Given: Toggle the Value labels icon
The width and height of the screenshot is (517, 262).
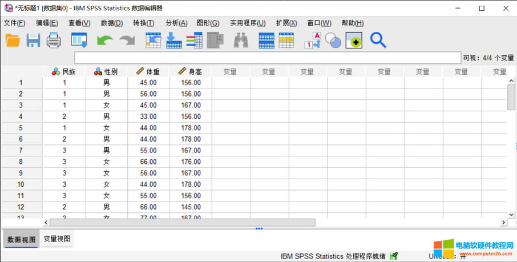Looking at the screenshot, I should pos(312,41).
